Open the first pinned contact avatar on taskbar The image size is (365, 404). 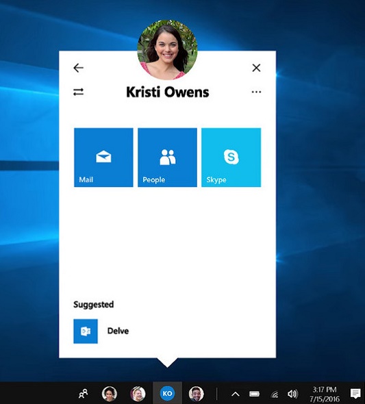tap(109, 394)
